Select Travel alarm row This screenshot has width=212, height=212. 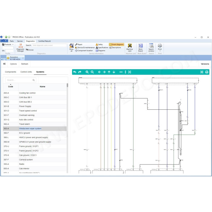[35, 124]
